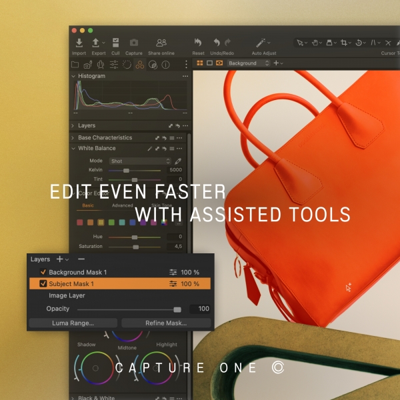Click the Undo arrow
Screen dimensions: 400x400
click(217, 43)
